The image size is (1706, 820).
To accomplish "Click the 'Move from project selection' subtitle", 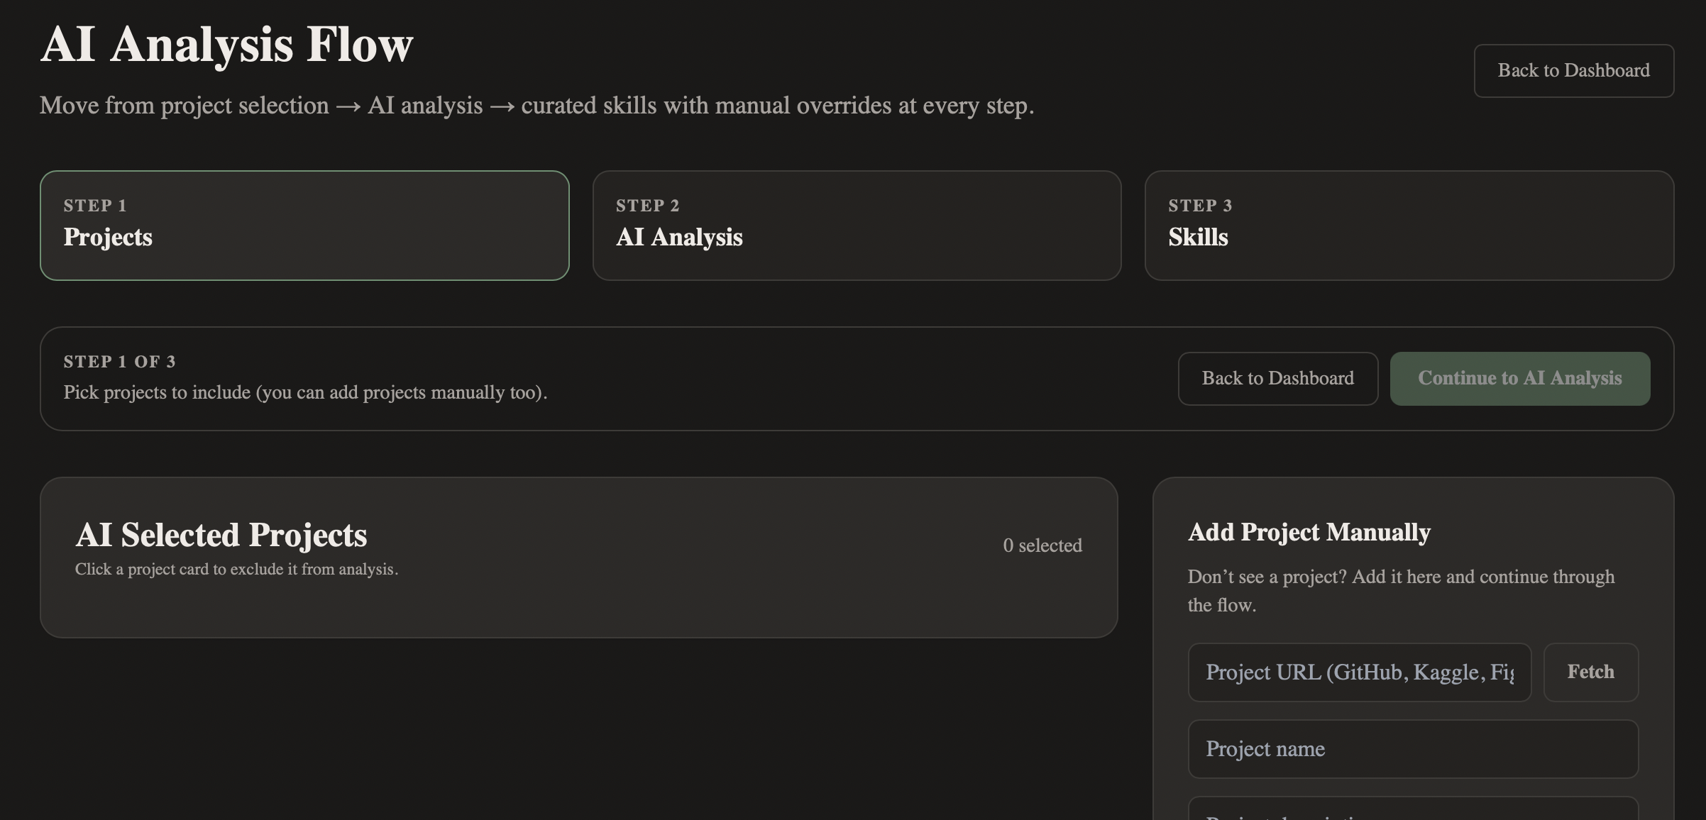I will [x=536, y=106].
